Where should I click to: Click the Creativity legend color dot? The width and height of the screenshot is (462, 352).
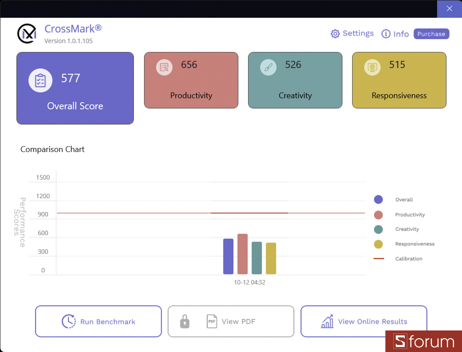coord(378,229)
